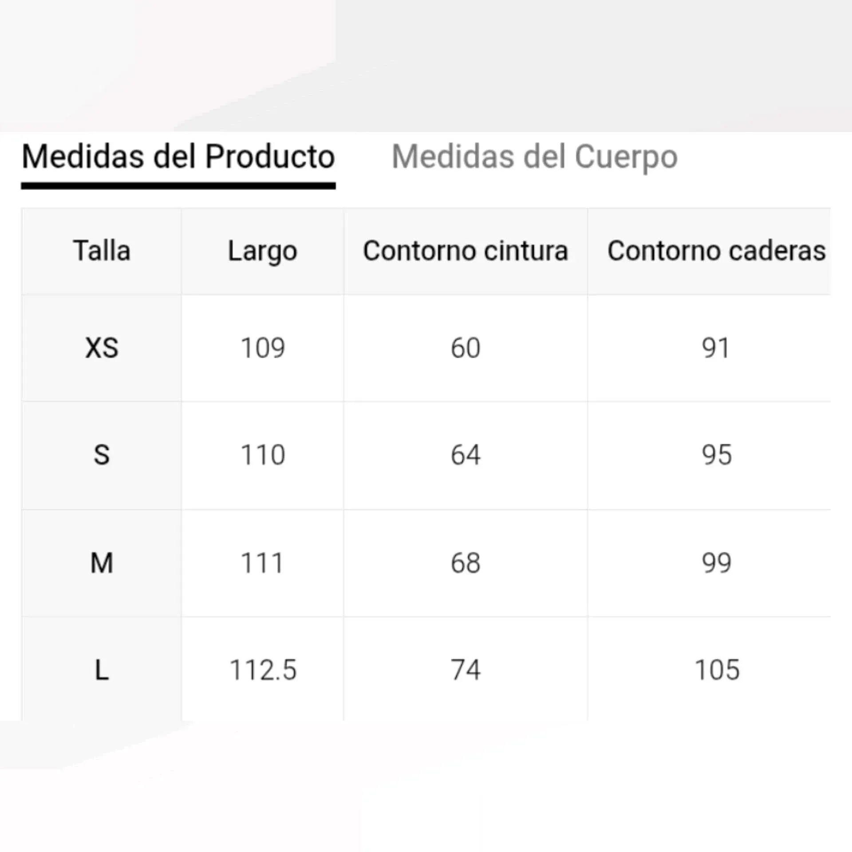Screen dimensions: 852x852
Task: Click hip value 91 in XS row
Action: 716,348
